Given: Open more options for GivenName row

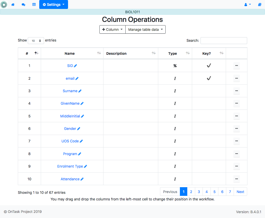Looking at the screenshot, I should coord(236,103).
